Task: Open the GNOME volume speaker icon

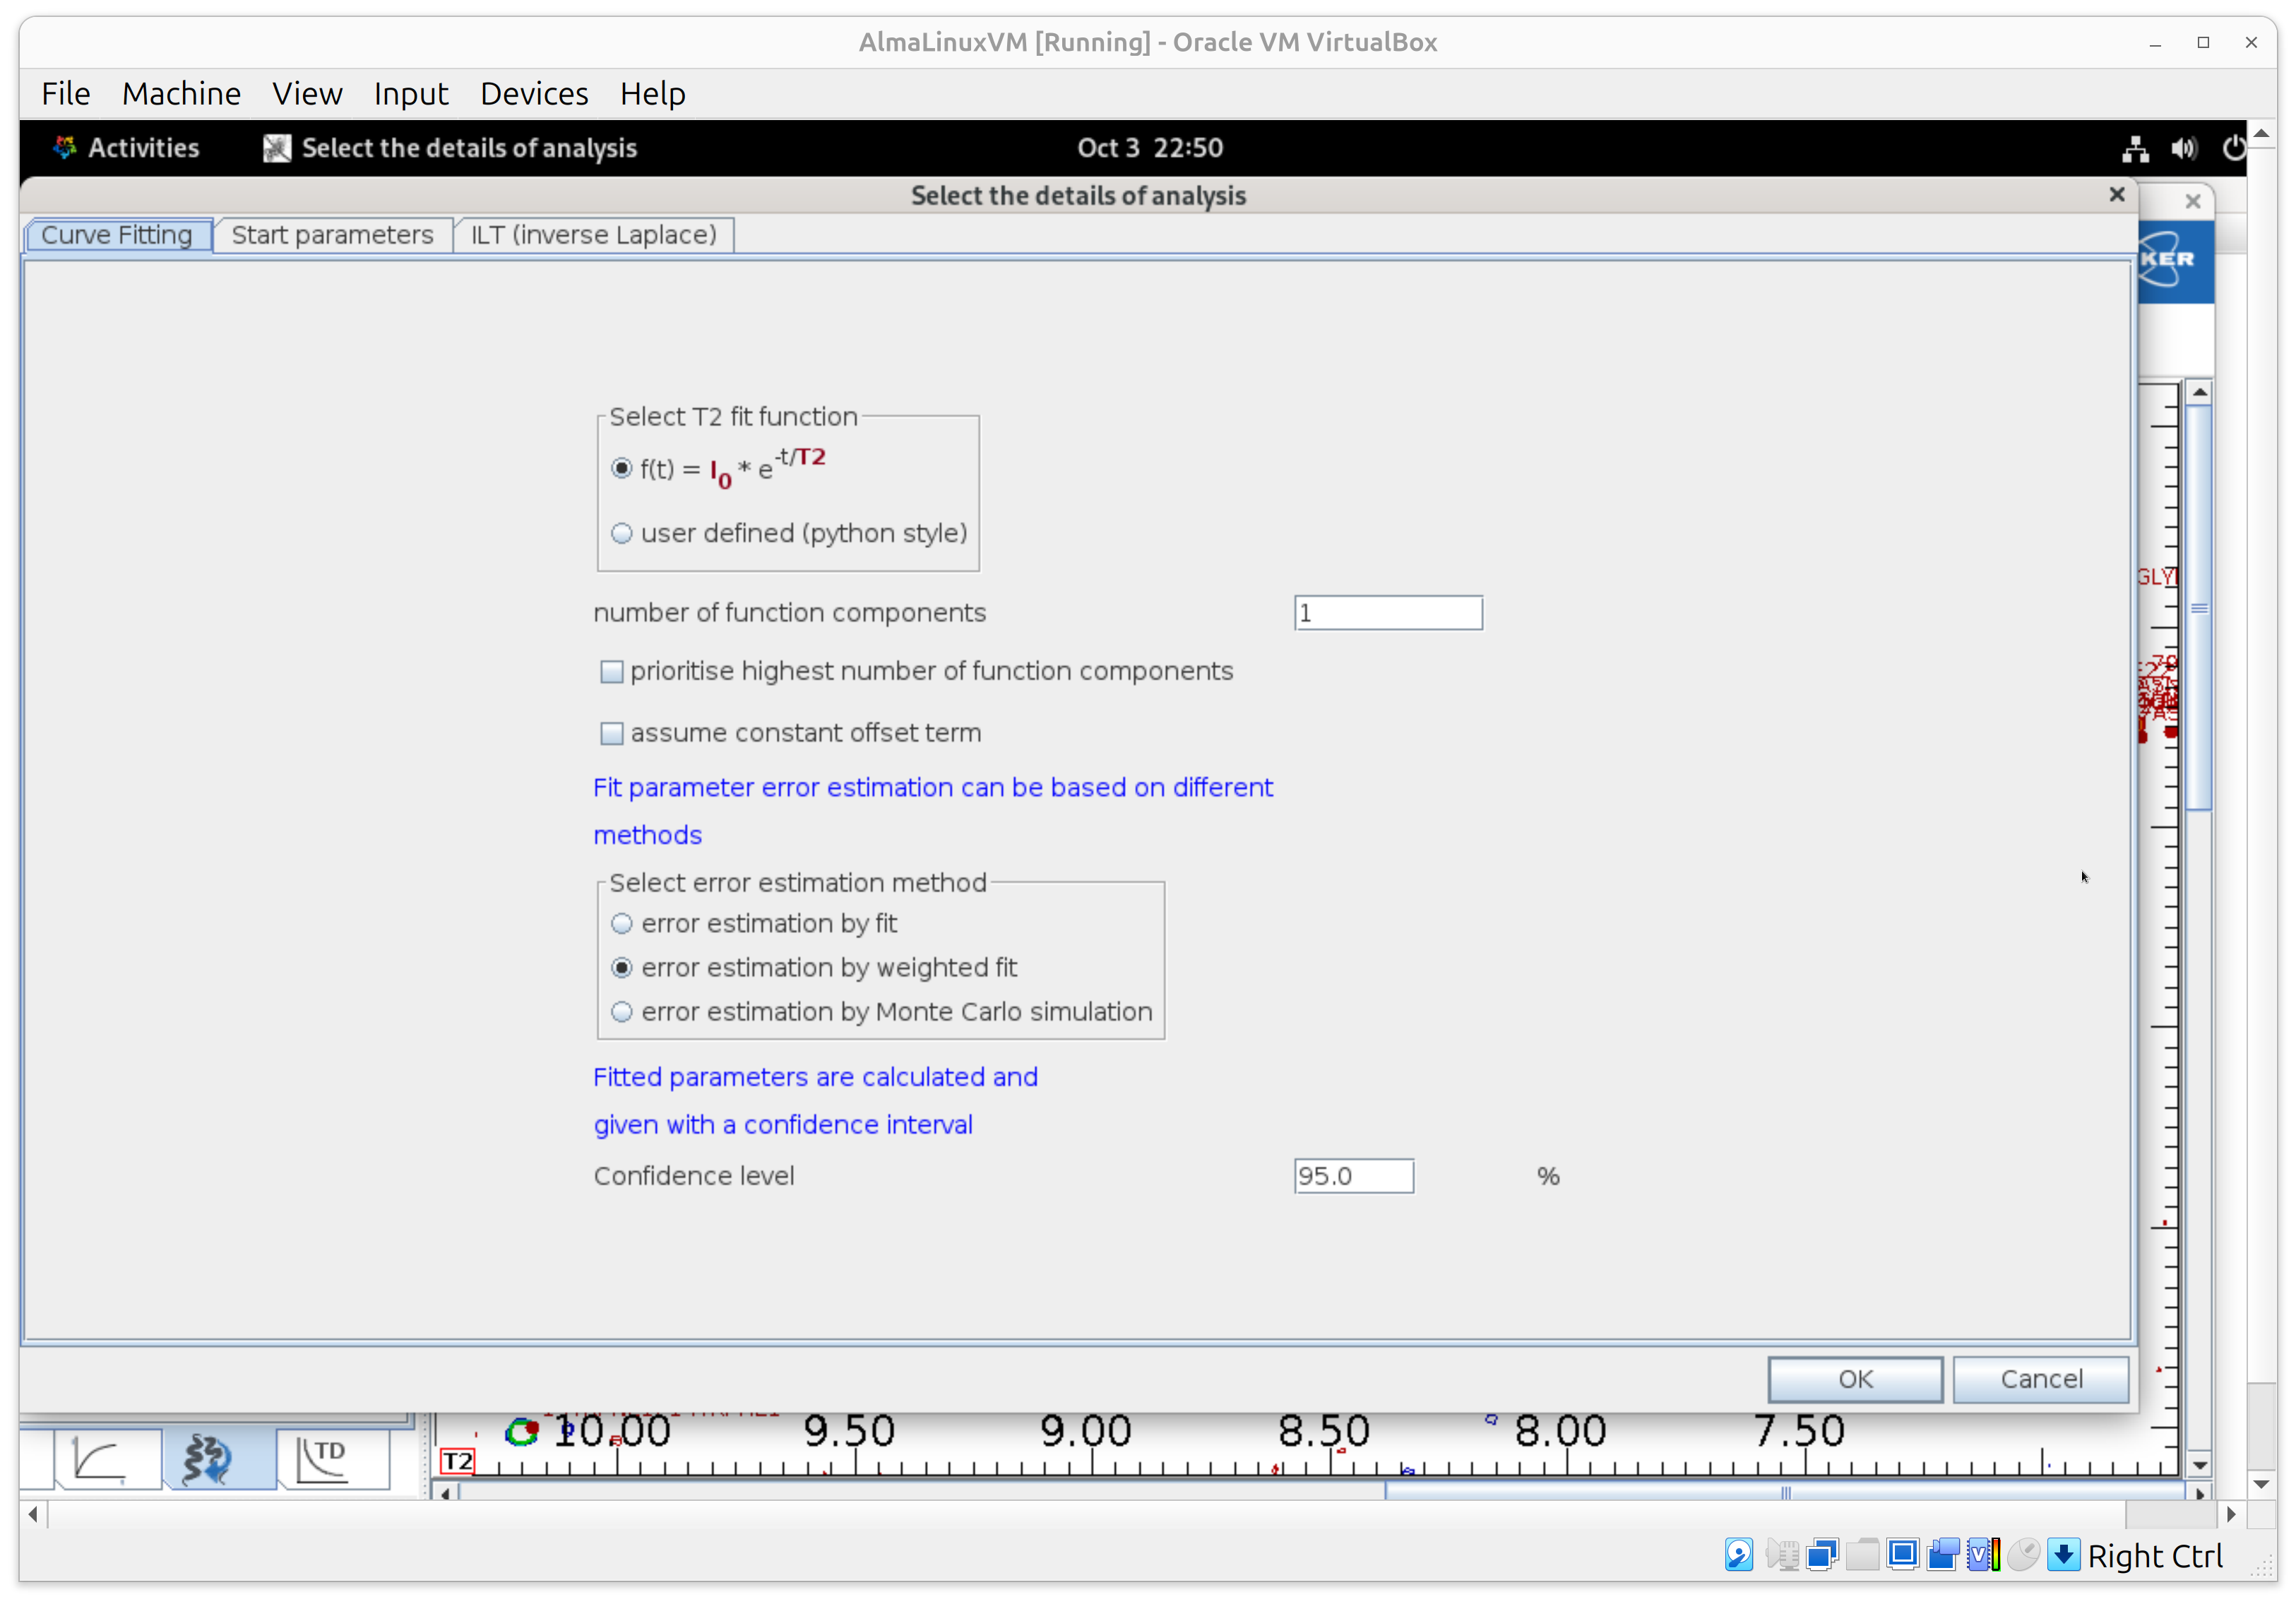Action: pyautogui.click(x=2184, y=148)
